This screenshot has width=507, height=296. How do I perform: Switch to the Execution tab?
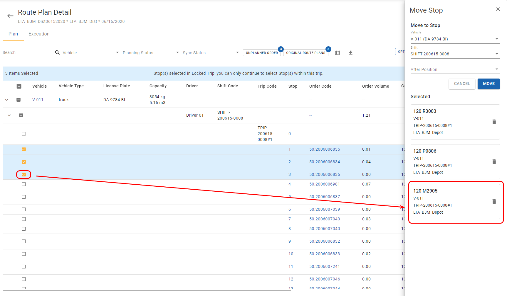pyautogui.click(x=39, y=34)
